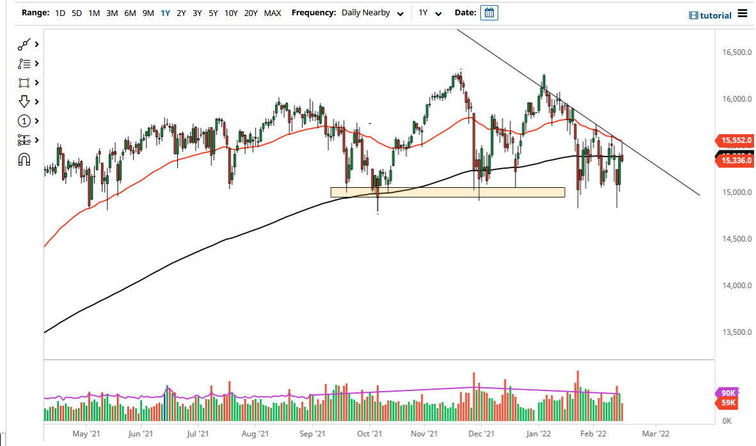Select the arrow annotation tool

(x=24, y=101)
